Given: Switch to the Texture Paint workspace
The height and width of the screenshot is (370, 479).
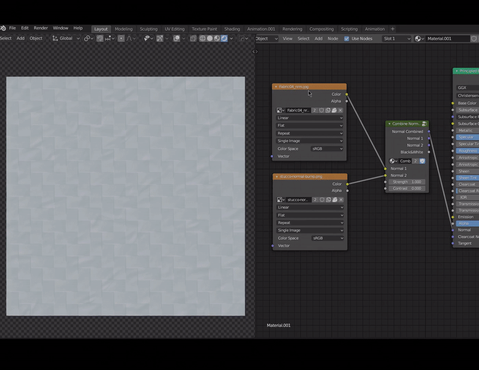Looking at the screenshot, I should point(204,29).
